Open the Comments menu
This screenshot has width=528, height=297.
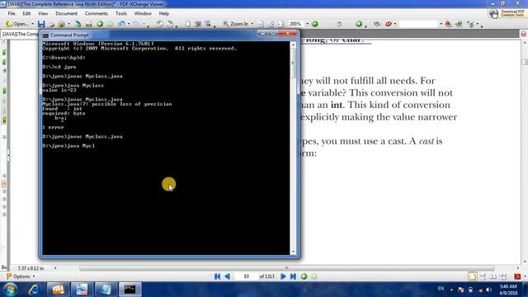(97, 13)
